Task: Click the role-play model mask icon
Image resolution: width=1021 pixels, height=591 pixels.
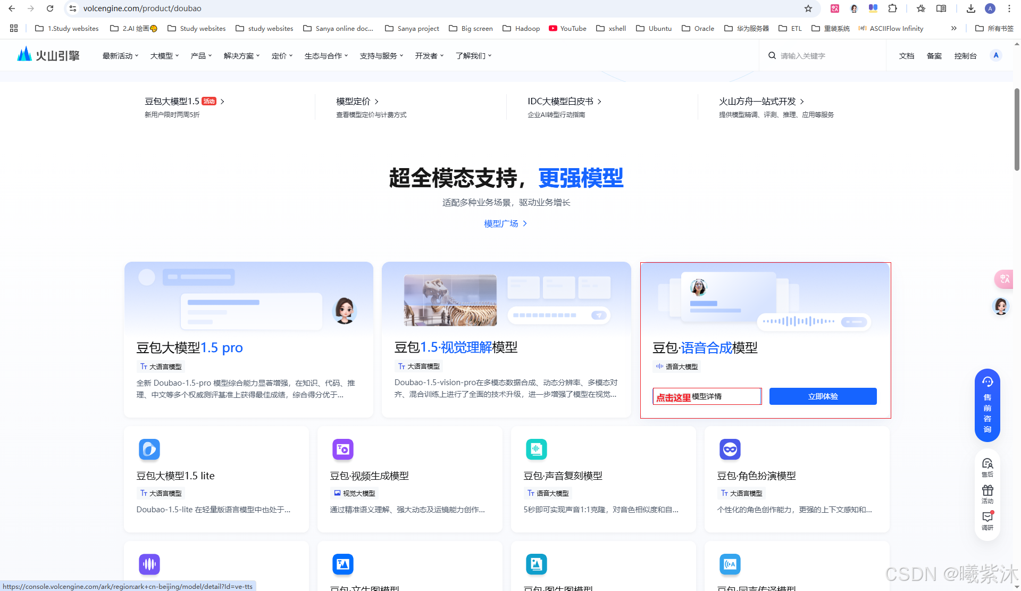Action: [x=730, y=450]
